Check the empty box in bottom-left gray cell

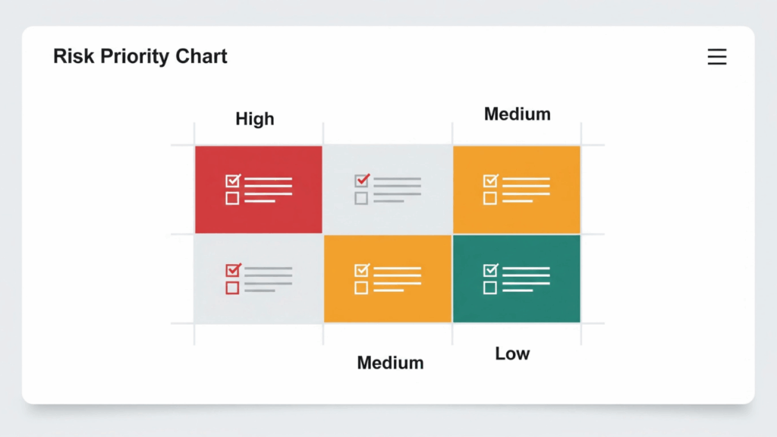(x=233, y=288)
